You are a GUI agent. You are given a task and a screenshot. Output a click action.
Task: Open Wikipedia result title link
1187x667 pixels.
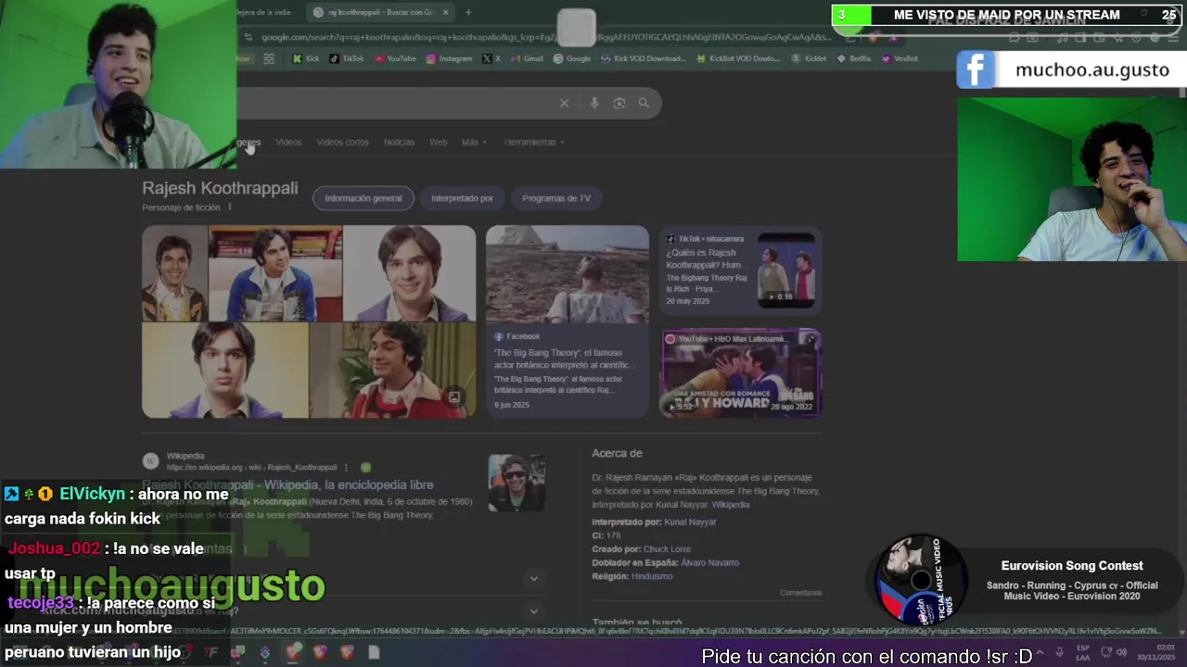[x=287, y=485]
